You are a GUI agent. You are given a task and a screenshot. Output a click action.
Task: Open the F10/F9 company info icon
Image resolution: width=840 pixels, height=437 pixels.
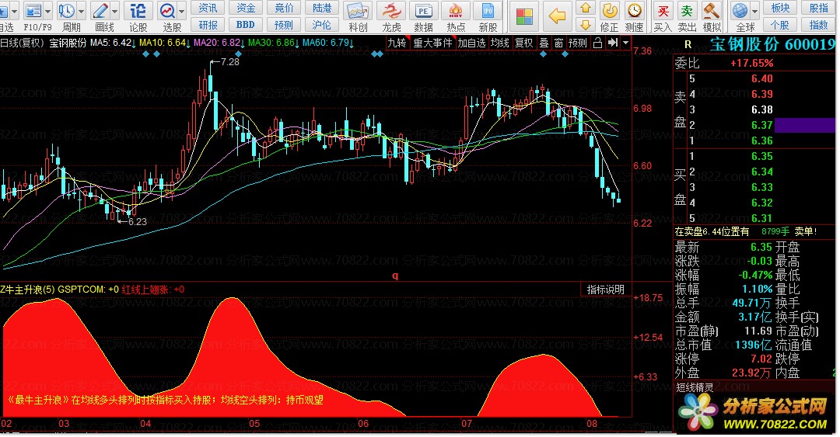coord(33,11)
